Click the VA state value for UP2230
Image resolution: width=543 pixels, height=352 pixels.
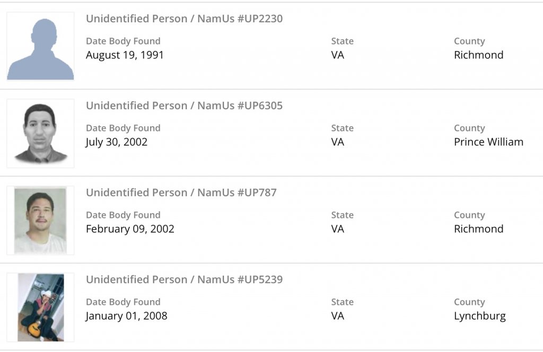point(337,55)
